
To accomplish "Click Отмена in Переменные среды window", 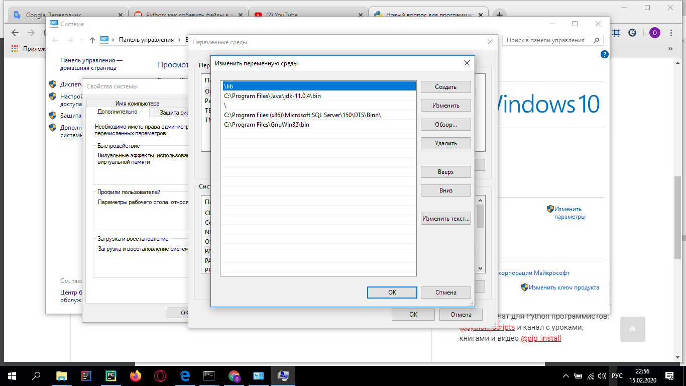I will pyautogui.click(x=461, y=315).
